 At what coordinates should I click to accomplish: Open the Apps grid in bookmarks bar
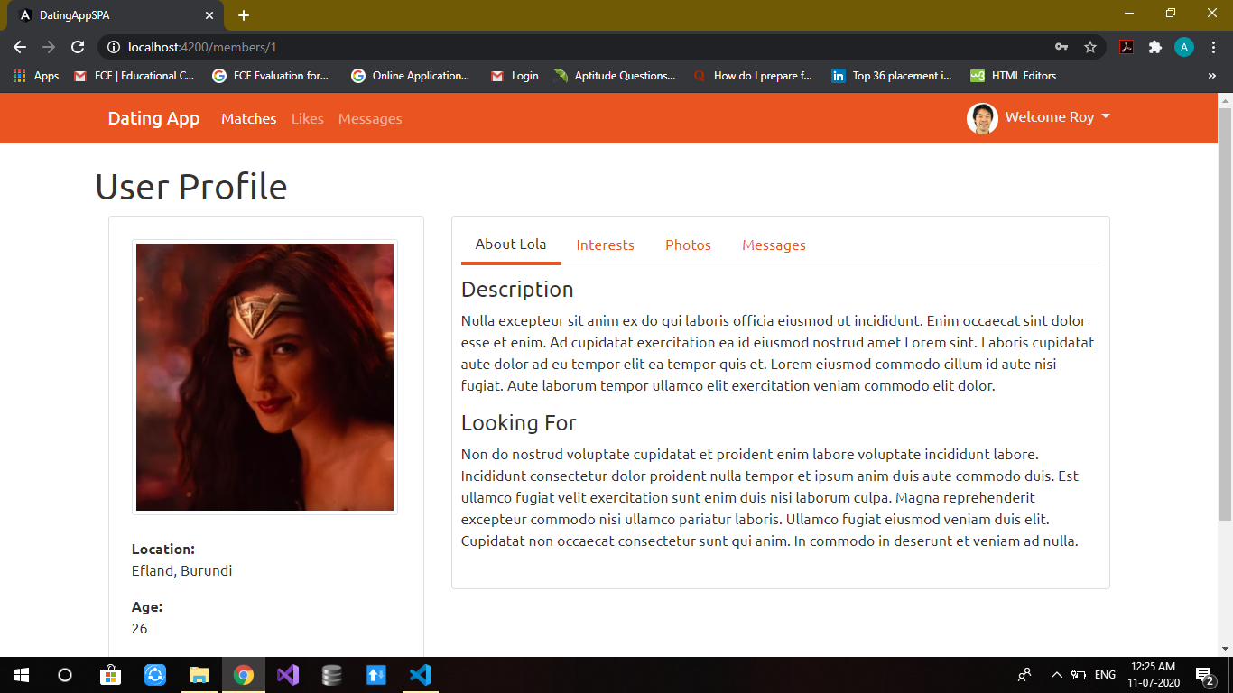[x=20, y=76]
